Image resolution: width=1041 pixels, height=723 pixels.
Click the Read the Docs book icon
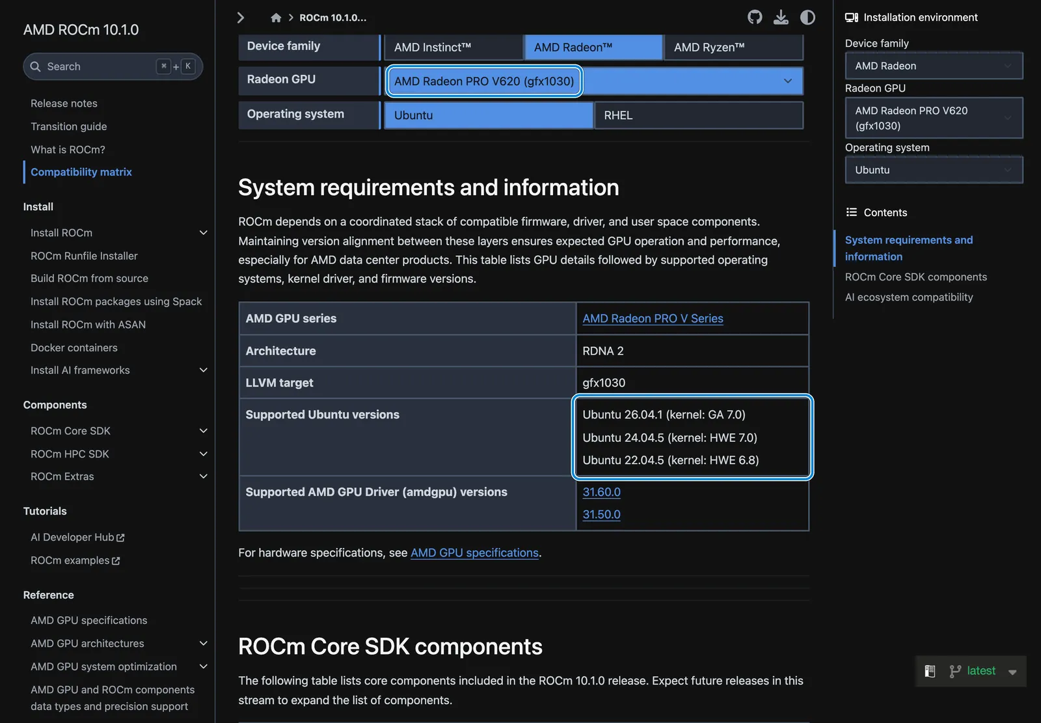[x=930, y=671]
